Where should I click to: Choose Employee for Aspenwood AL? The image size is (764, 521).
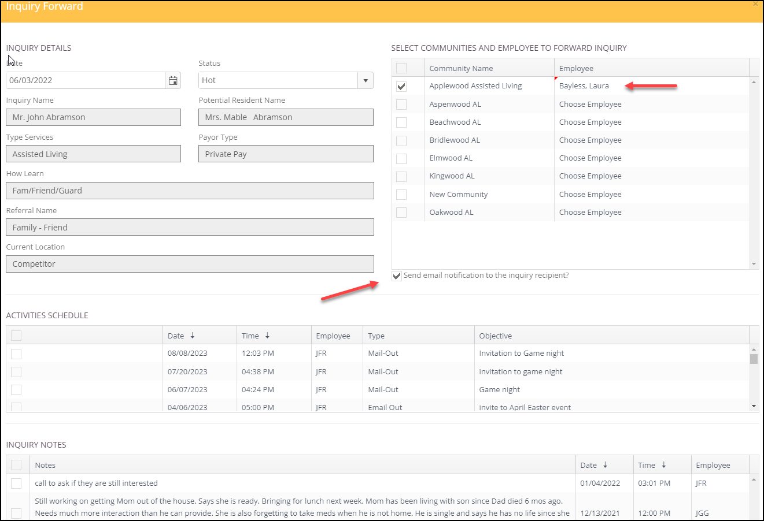pos(651,104)
